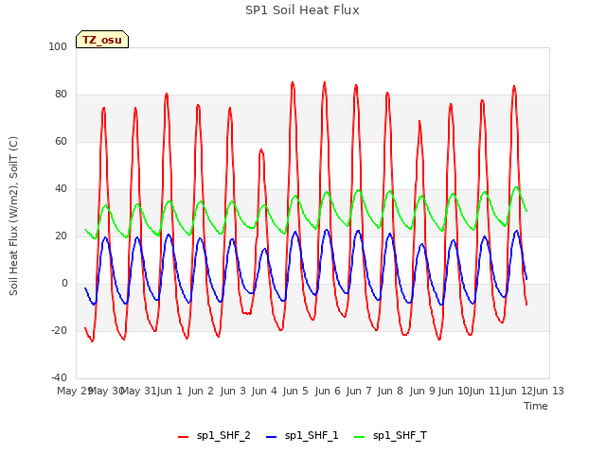Click the chart title SP1 Soil Heat Flux
This screenshot has width=606, height=454.
point(302,10)
